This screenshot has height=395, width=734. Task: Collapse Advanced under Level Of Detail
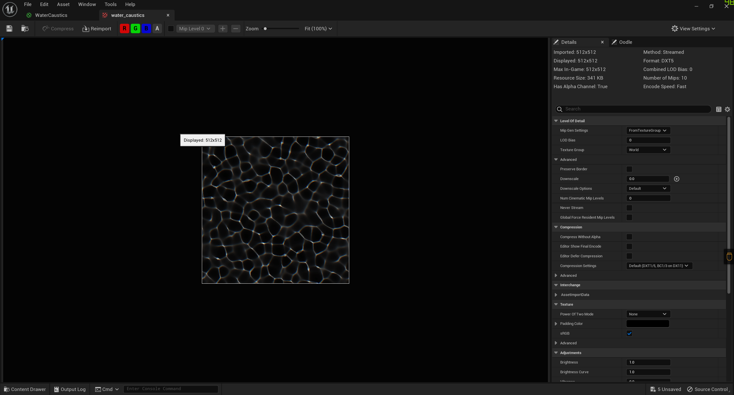coord(556,160)
